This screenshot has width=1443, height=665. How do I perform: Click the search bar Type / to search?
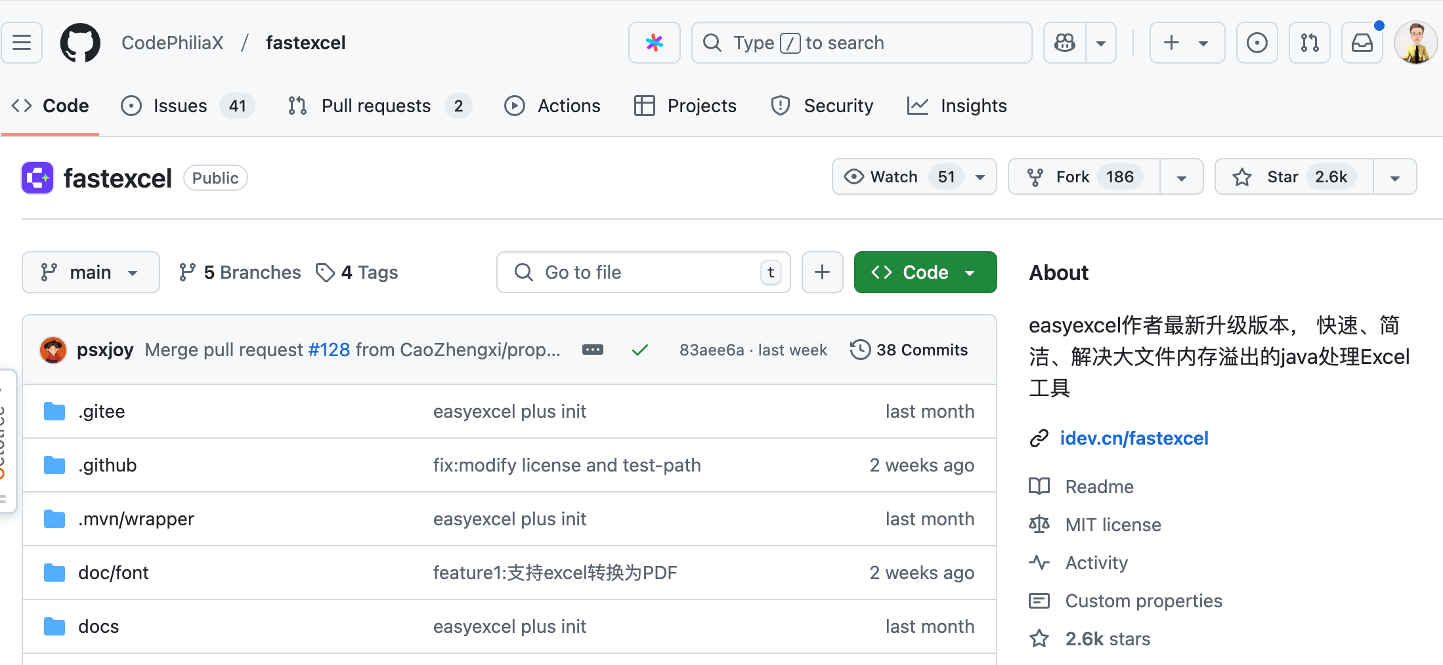point(861,43)
